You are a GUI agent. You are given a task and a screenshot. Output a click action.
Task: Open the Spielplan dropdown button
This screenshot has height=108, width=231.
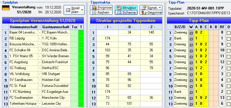pyautogui.click(x=74, y=10)
